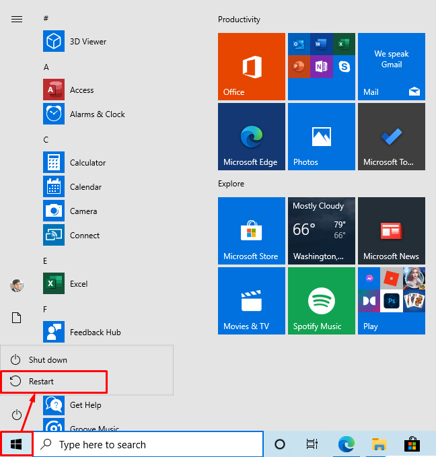The image size is (436, 457).
Task: Open Roblox in the Play tile
Action: pyautogui.click(x=392, y=279)
